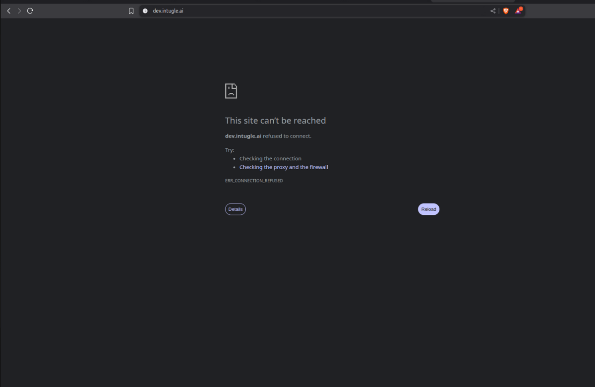595x387 pixels.
Task: Click the ERR_CONNECTION_REFUSED error code text
Action: coord(254,181)
